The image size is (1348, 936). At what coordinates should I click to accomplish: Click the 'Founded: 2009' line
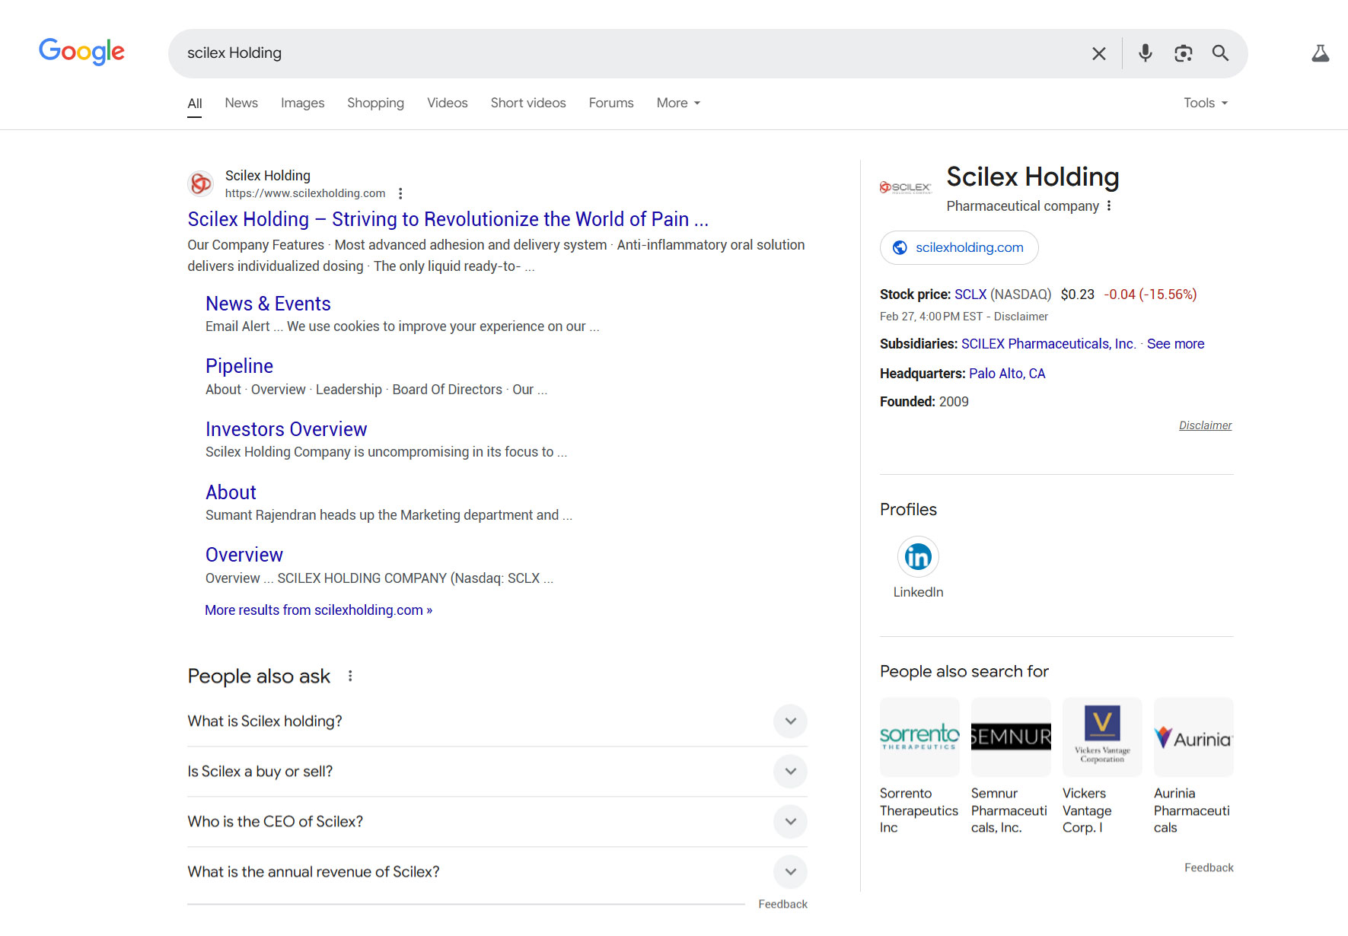point(924,402)
